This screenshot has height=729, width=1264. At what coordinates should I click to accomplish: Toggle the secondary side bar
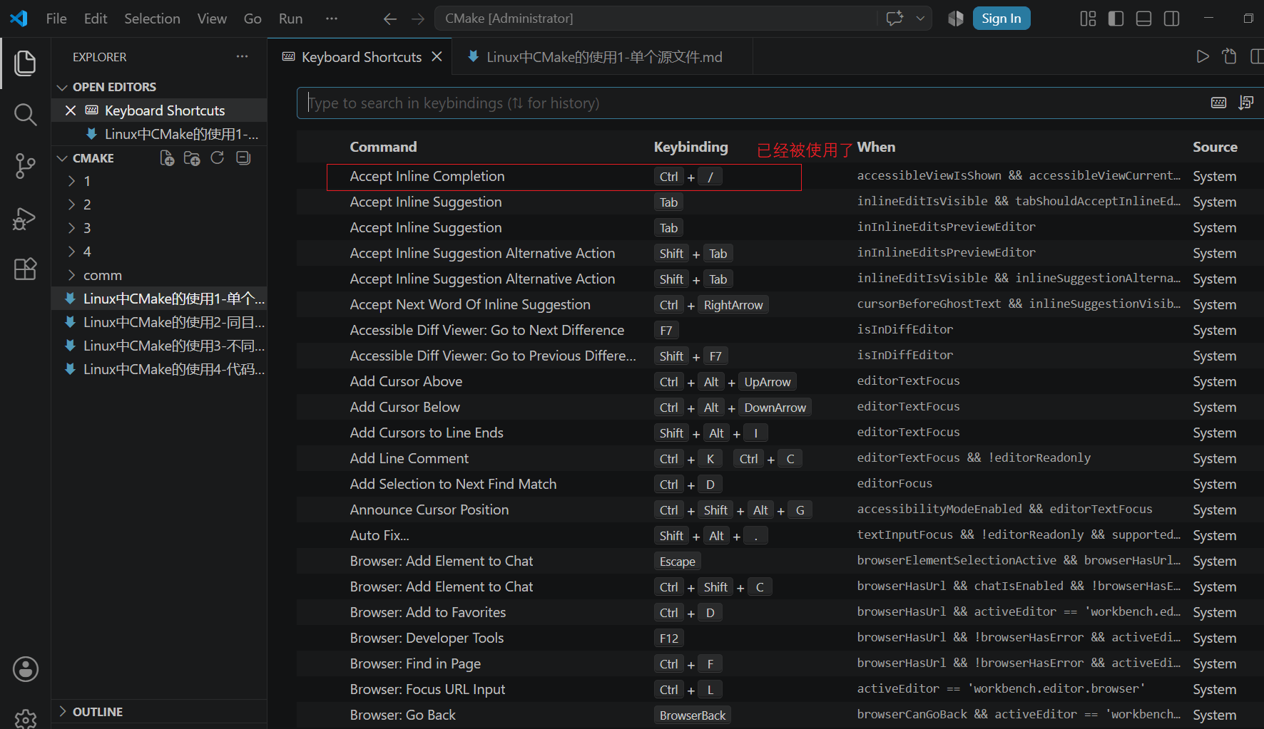[x=1171, y=19]
